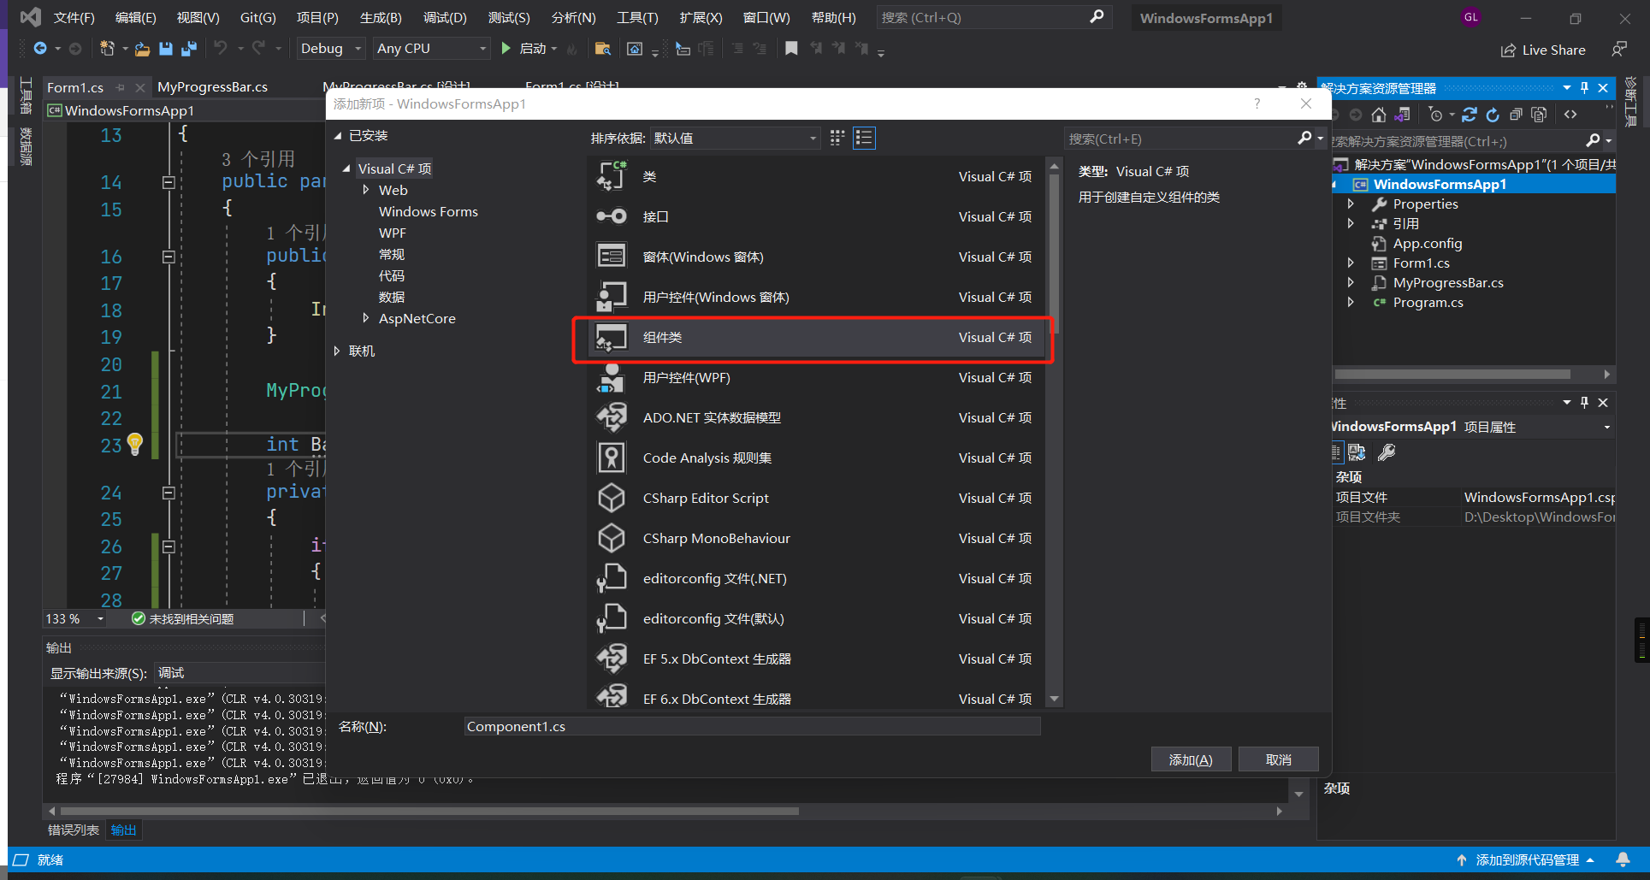
Task: Click the feedback icon at top right
Action: pyautogui.click(x=1619, y=50)
